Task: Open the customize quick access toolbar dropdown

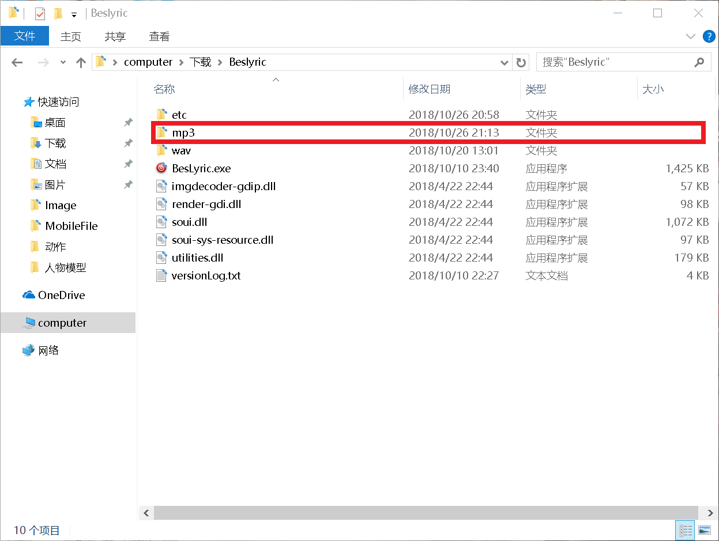Action: click(x=74, y=14)
